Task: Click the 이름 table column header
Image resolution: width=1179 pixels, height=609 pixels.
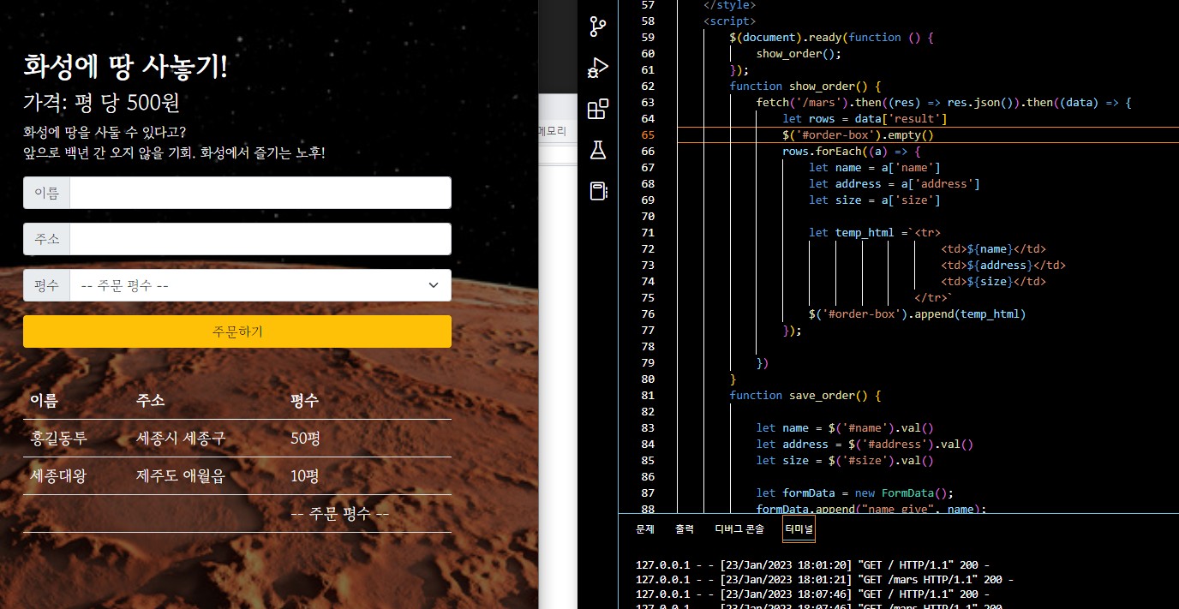Action: 44,401
